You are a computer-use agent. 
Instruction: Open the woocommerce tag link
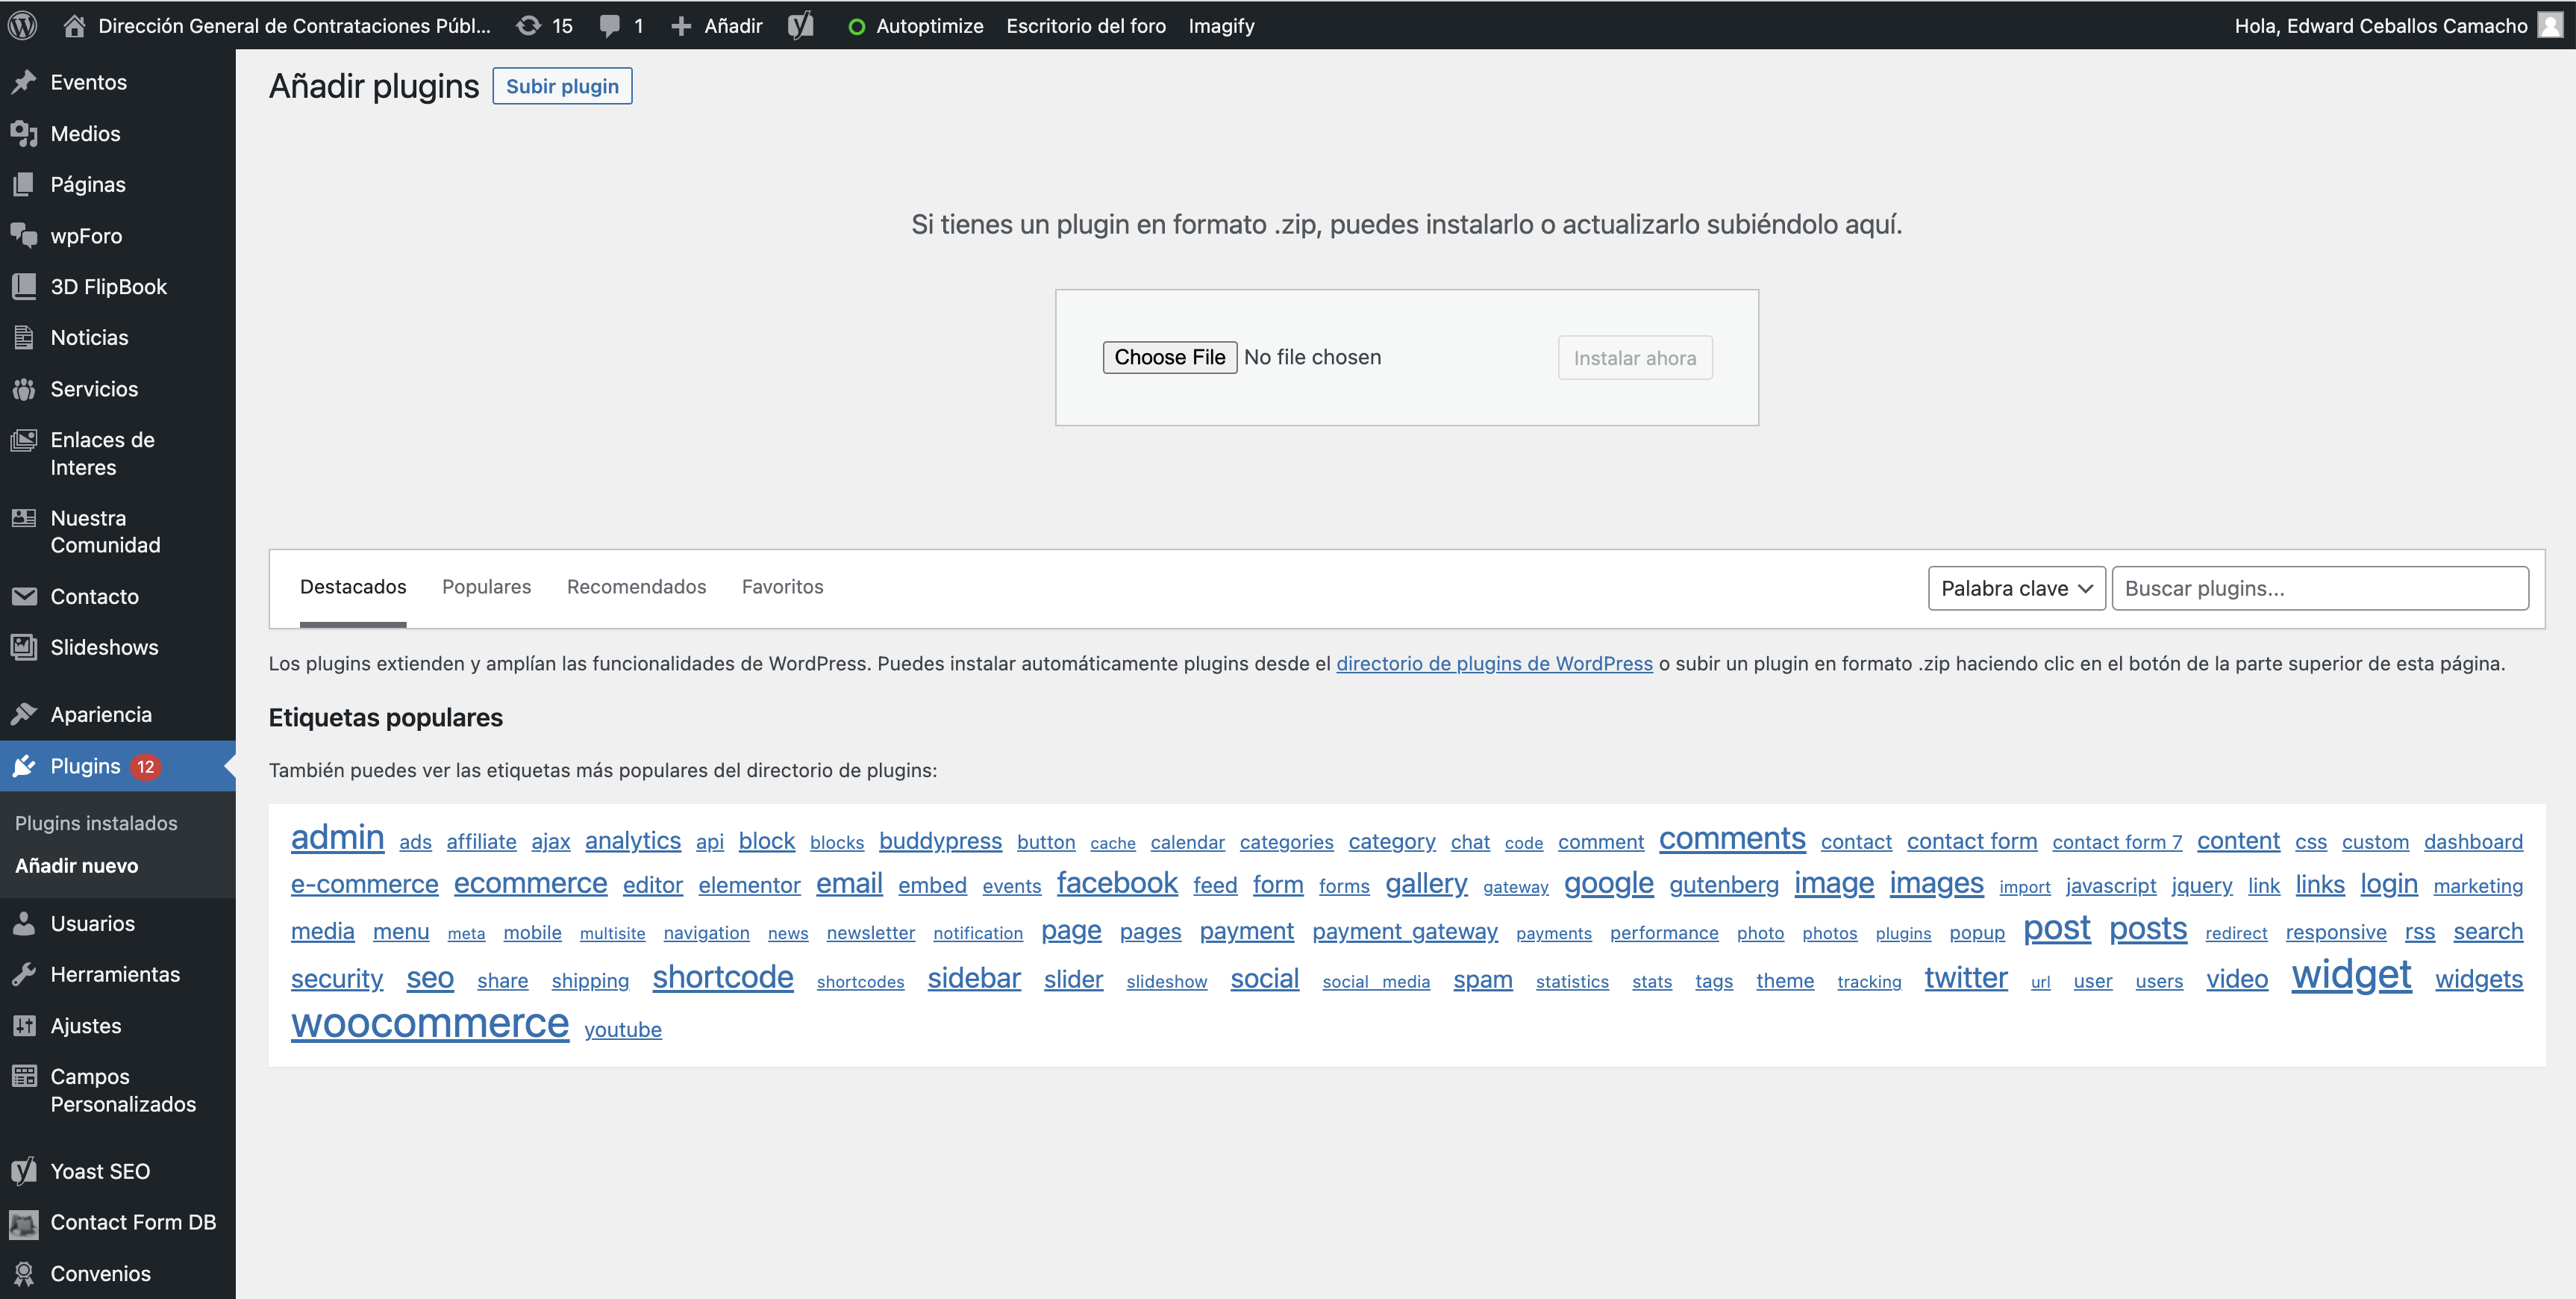[x=429, y=1024]
